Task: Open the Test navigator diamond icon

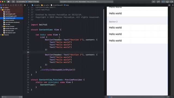Action: (x=13, y=5)
